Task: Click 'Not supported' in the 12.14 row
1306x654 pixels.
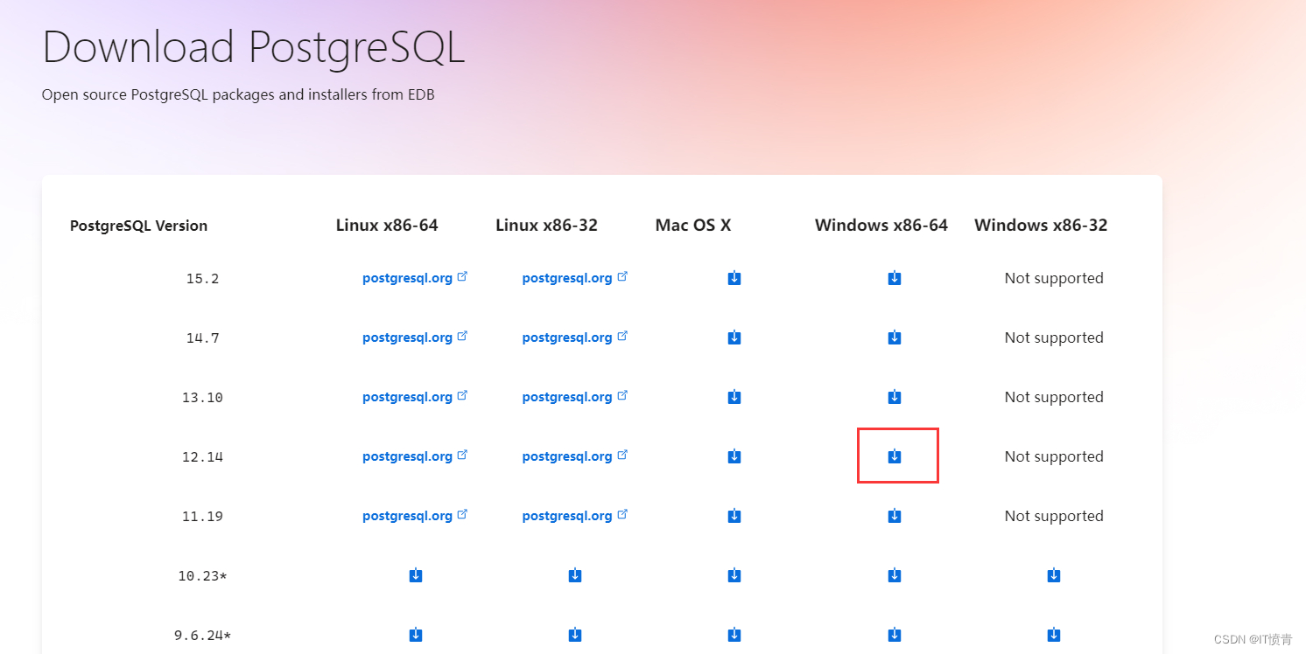Action: tap(1054, 456)
